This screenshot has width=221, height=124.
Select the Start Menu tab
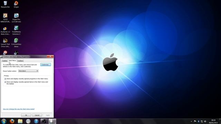(12, 61)
